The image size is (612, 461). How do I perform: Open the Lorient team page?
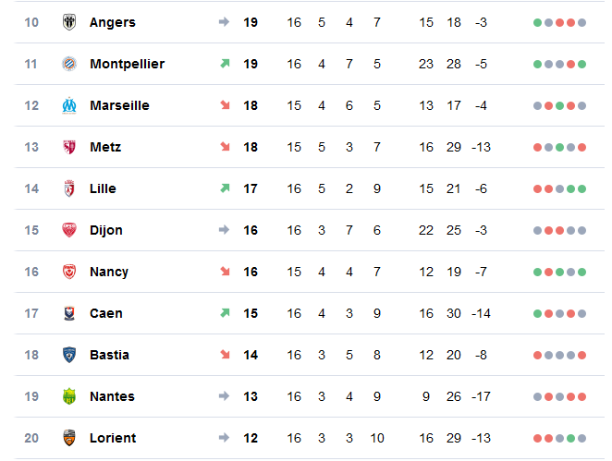tap(113, 438)
